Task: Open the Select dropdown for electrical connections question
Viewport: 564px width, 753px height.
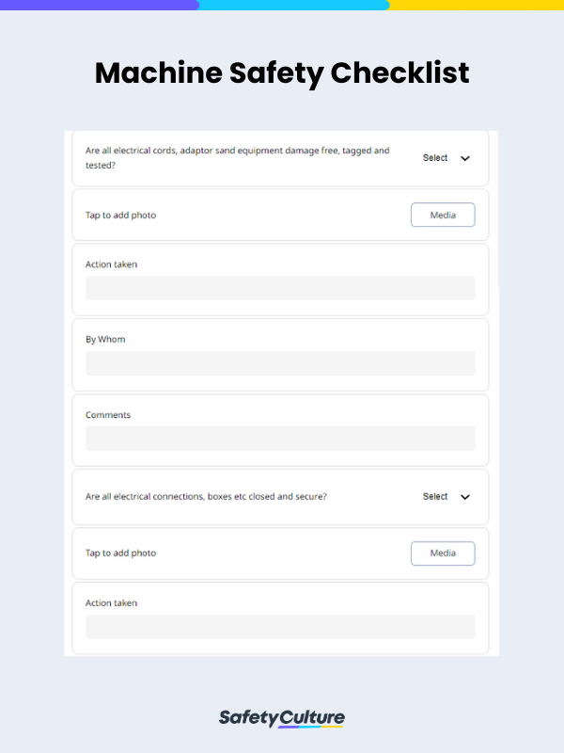Action: [x=435, y=496]
